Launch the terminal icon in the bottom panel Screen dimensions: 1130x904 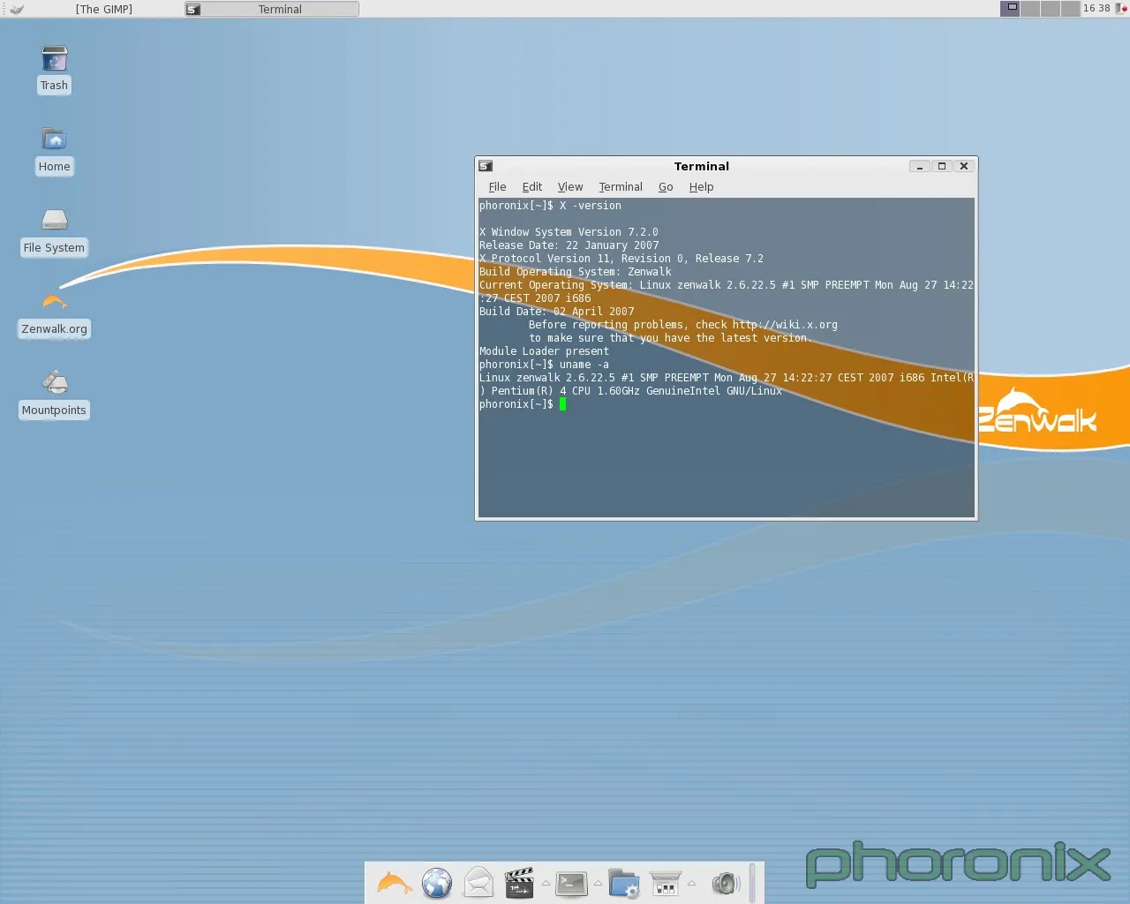point(571,883)
